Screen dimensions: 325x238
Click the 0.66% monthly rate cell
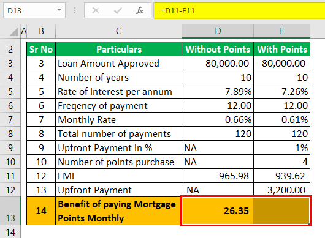218,119
